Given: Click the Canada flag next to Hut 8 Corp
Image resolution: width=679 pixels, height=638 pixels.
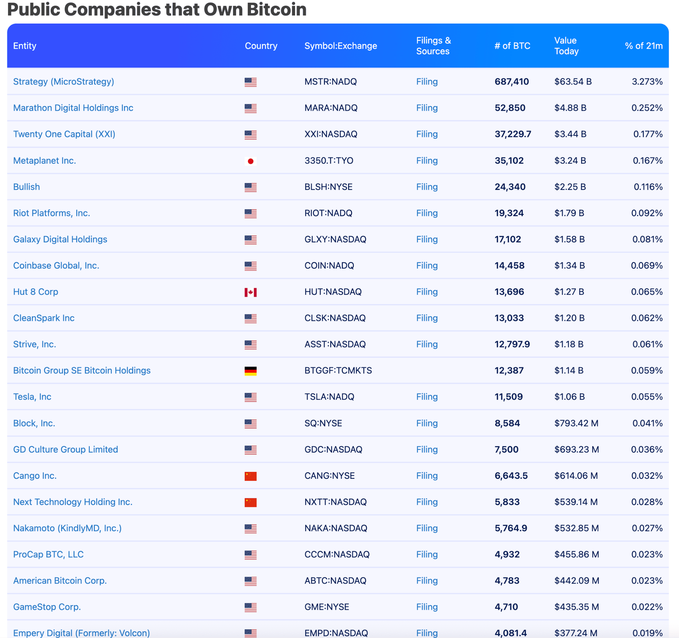Looking at the screenshot, I should tap(251, 292).
